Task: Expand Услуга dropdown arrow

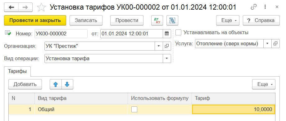Action: 267,44
